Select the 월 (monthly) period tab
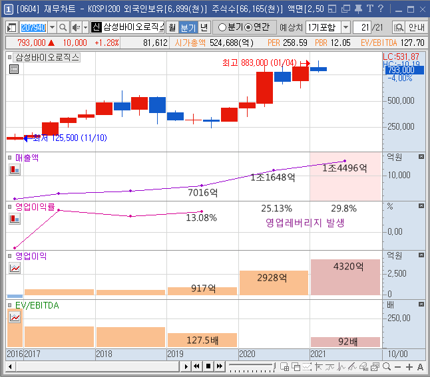The height and width of the screenshot is (377, 430). click(x=172, y=27)
